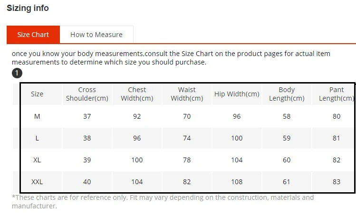Select the XXL size row label
Image resolution: width=356 pixels, height=215 pixels.
coord(37,182)
